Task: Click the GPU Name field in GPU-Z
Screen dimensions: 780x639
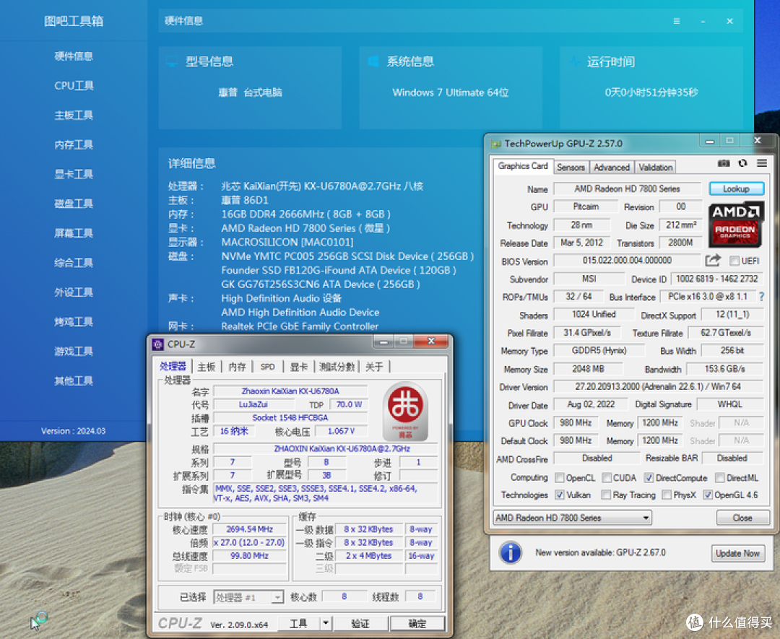Action: tap(628, 189)
